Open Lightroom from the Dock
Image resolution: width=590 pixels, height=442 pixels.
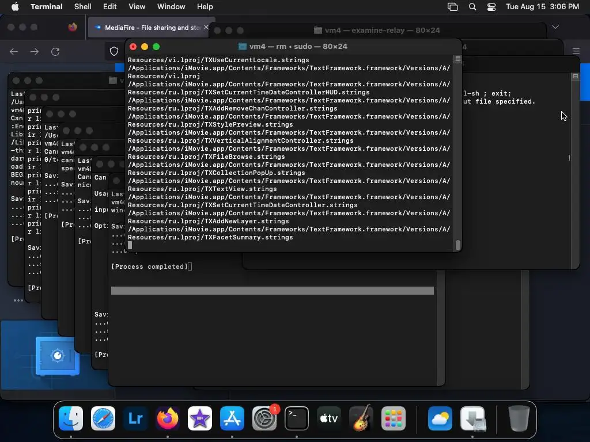click(135, 418)
